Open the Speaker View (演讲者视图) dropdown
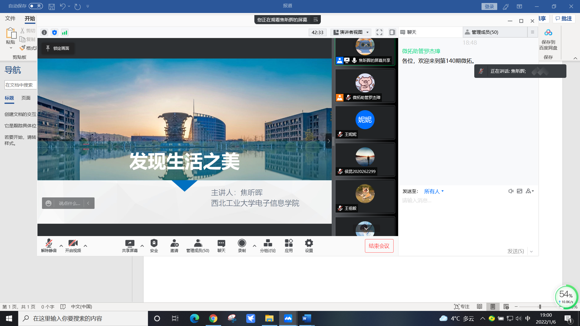 [x=352, y=32]
